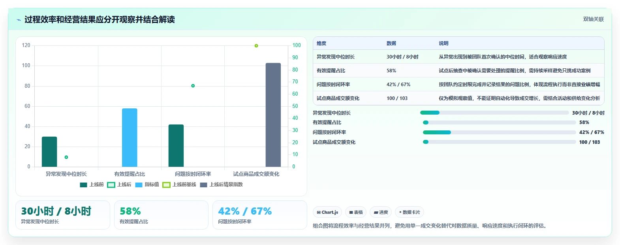Click the description starting 从异常出现到被团队首次确认
This screenshot has height=245, width=620.
click(x=503, y=57)
